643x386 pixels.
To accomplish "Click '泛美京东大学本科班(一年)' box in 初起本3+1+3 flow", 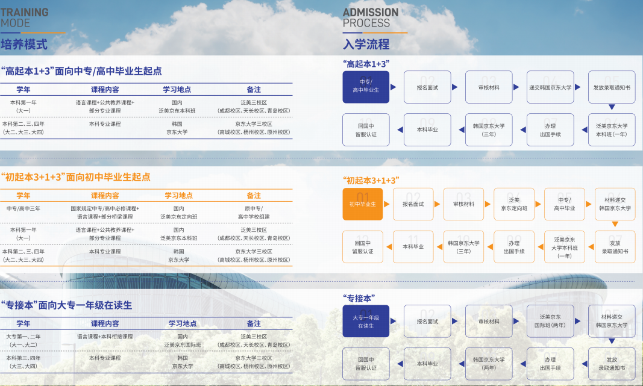I will coord(564,247).
